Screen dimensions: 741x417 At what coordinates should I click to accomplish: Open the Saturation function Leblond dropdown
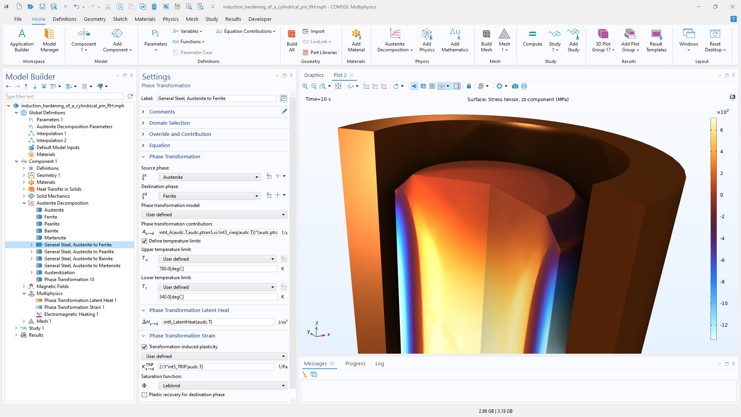[x=223, y=386]
